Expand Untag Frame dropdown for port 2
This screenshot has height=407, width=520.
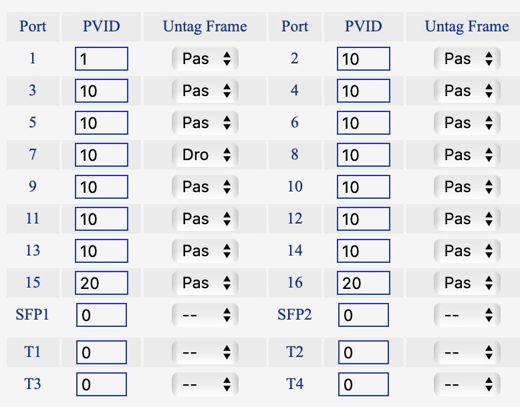[467, 59]
